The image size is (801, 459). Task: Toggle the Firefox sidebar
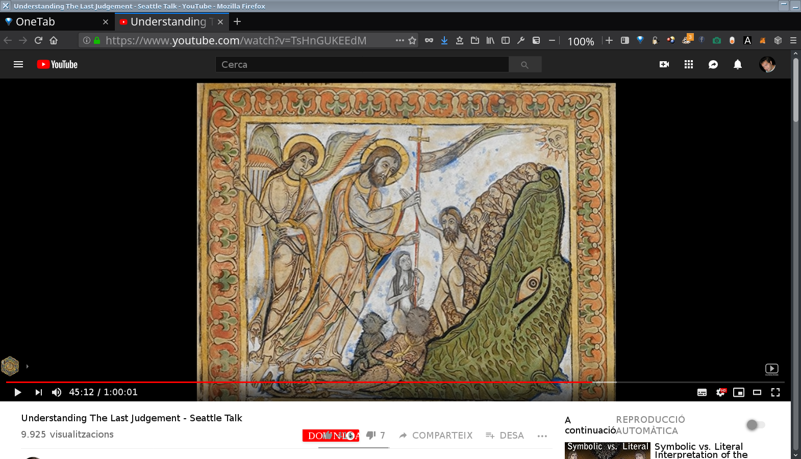[506, 40]
